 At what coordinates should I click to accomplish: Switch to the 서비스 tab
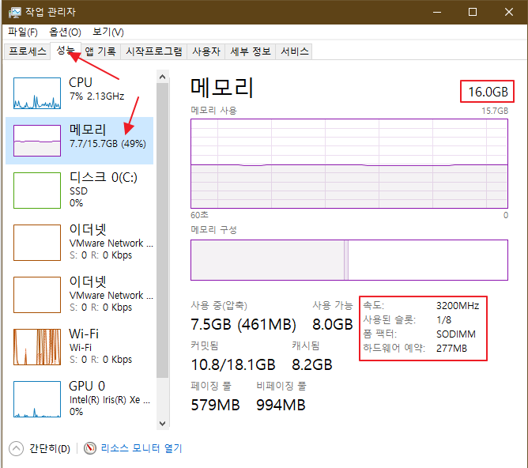pyautogui.click(x=294, y=51)
